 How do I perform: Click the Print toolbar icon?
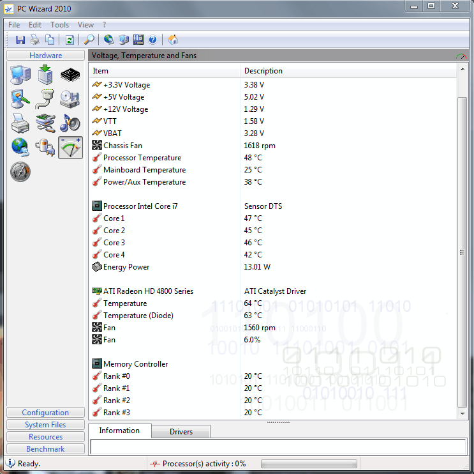(35, 40)
